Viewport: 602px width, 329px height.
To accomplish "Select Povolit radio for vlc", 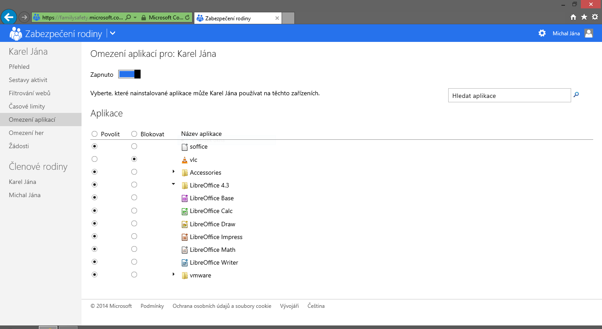I will coord(94,159).
